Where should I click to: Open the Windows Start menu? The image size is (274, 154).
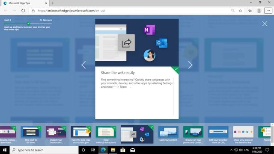click(5, 150)
